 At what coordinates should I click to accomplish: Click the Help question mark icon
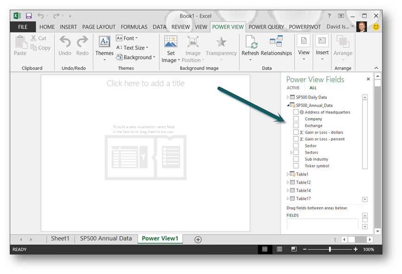(329, 16)
